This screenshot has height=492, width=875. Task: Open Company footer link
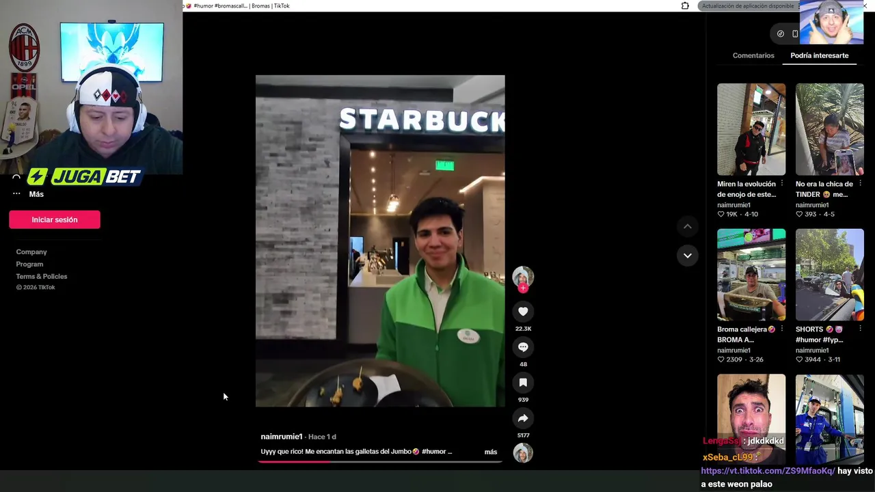point(31,252)
